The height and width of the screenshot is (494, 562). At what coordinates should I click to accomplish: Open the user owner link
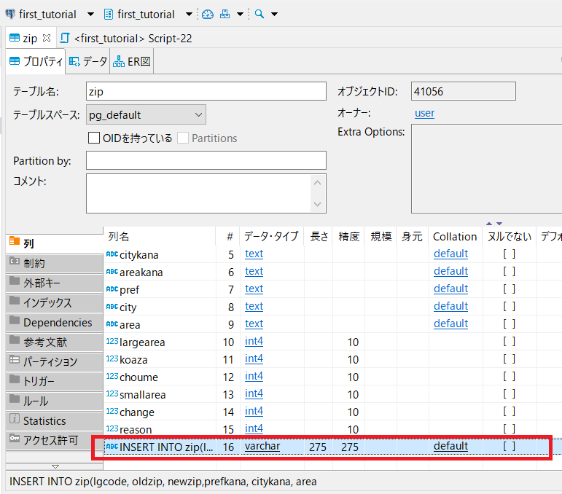click(x=424, y=113)
